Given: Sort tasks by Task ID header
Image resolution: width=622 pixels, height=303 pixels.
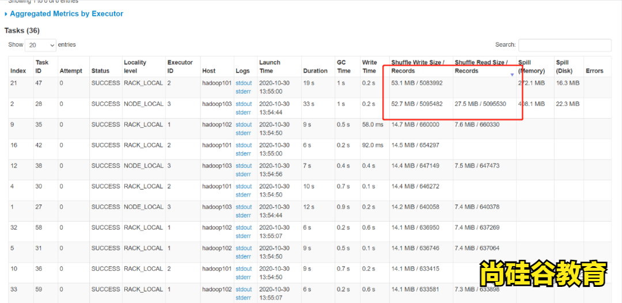Looking at the screenshot, I should [42, 67].
